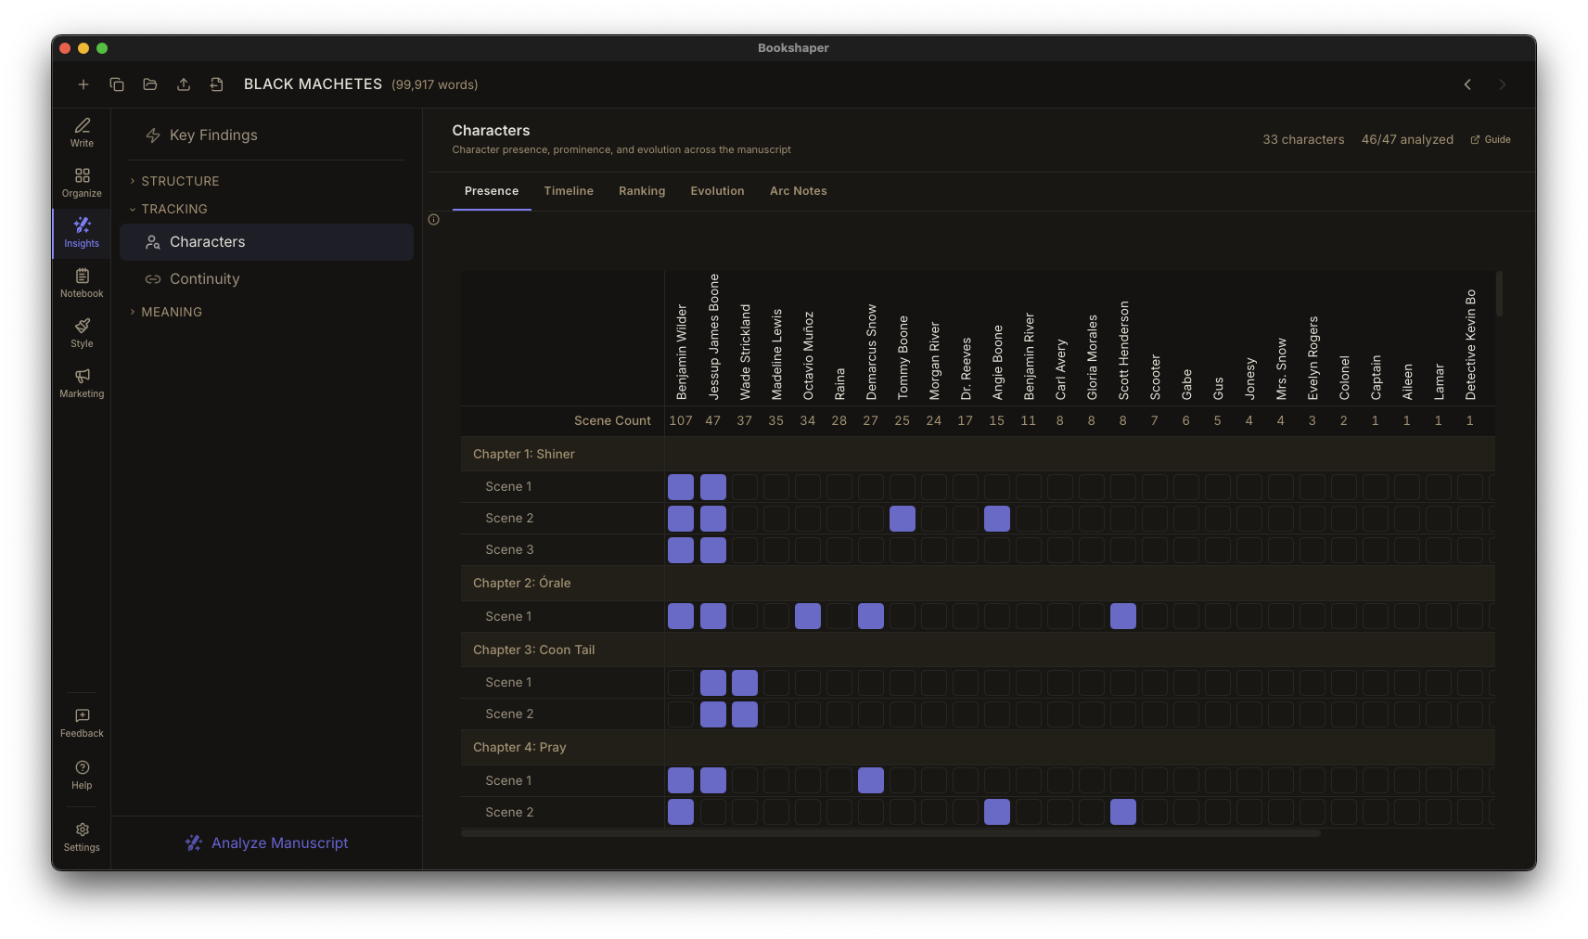Click the Chapter 4: Pray row
This screenshot has width=1588, height=939.
click(x=978, y=748)
